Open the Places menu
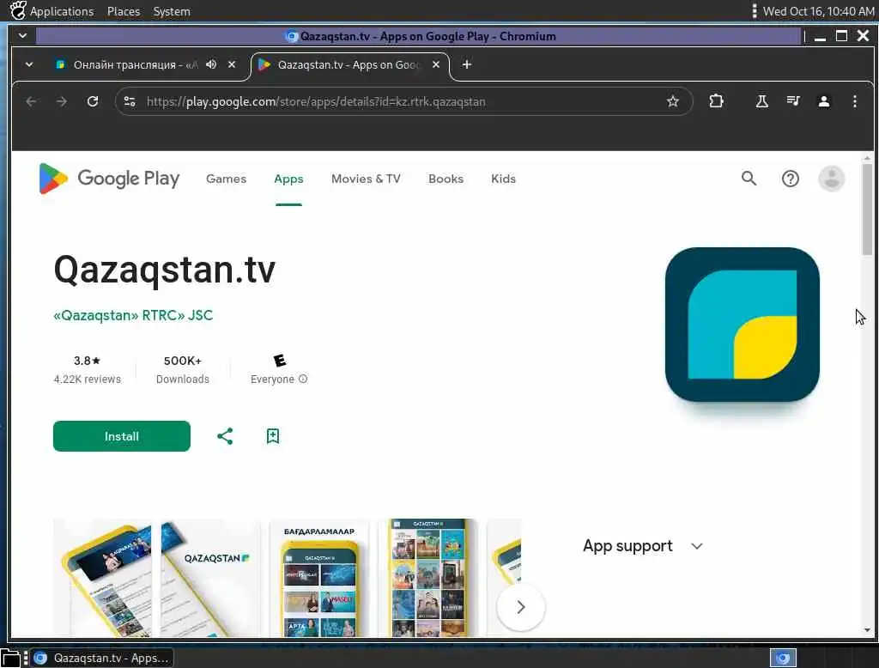 (124, 11)
